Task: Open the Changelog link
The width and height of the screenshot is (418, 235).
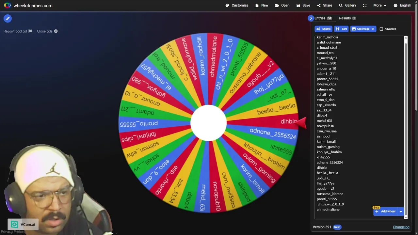Action: [x=401, y=227]
